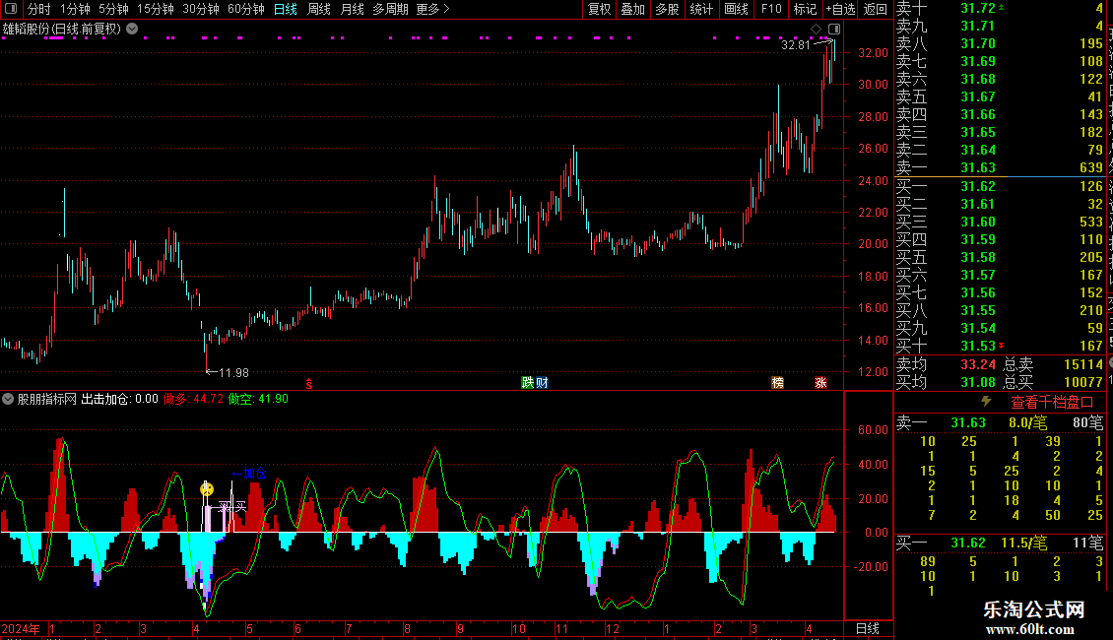Select the 60分钟 period
The width and height of the screenshot is (1113, 640).
245,9
